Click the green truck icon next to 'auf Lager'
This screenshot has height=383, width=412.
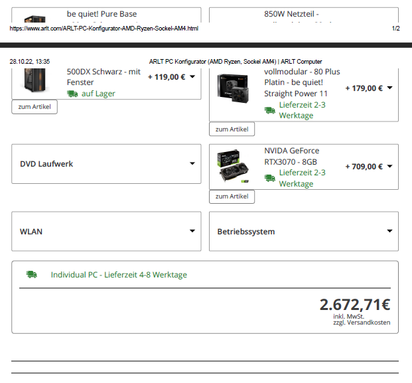coord(72,94)
